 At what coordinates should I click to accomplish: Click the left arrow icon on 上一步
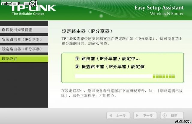111,115
